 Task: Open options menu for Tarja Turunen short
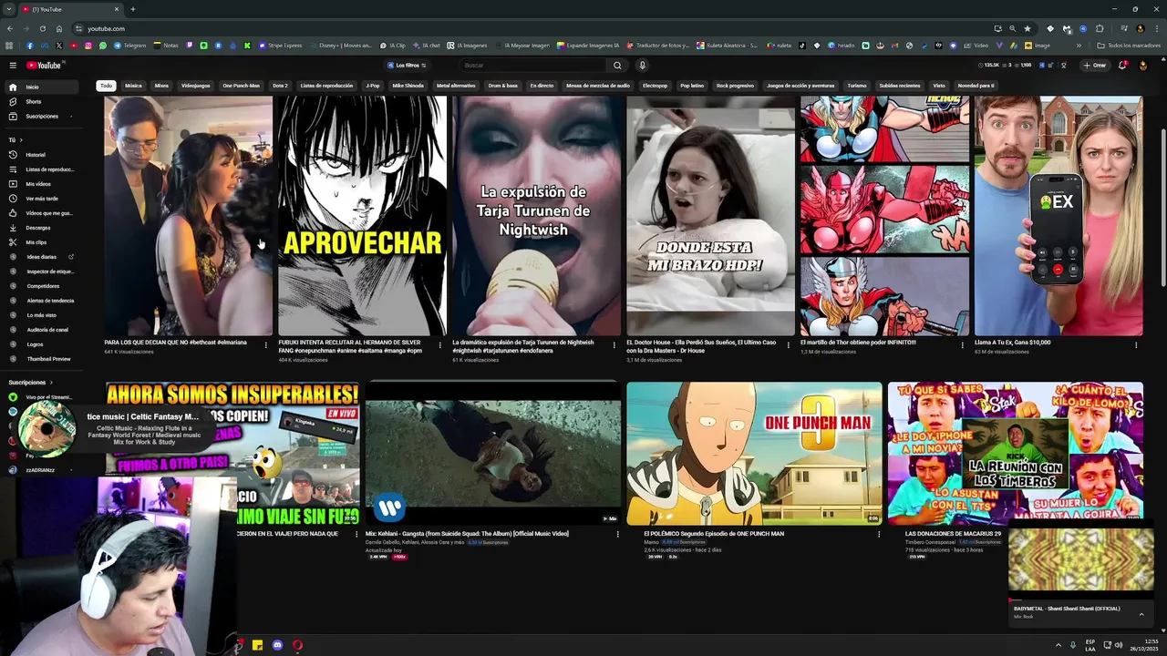point(614,345)
